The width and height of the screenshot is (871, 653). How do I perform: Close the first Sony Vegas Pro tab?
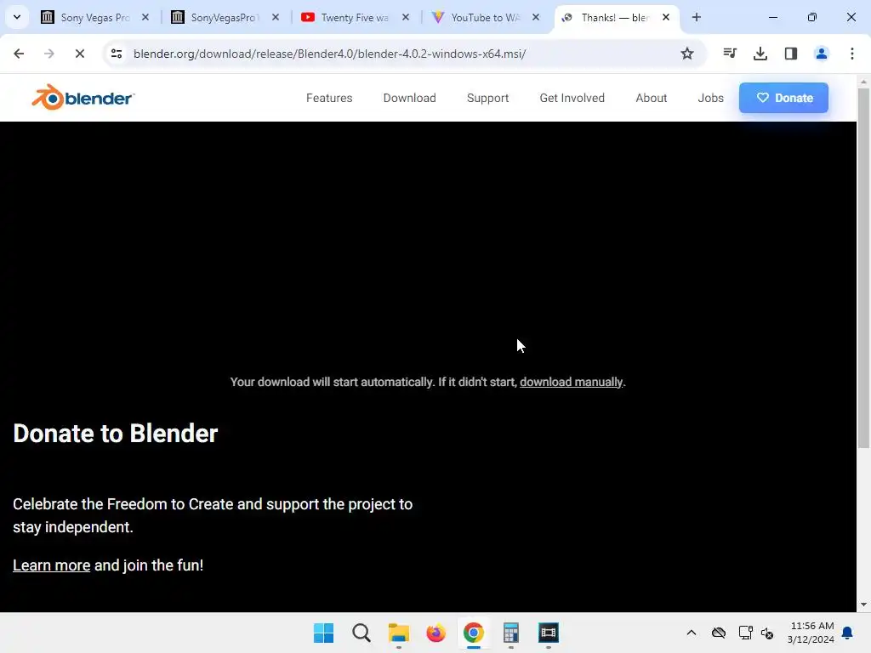145,17
